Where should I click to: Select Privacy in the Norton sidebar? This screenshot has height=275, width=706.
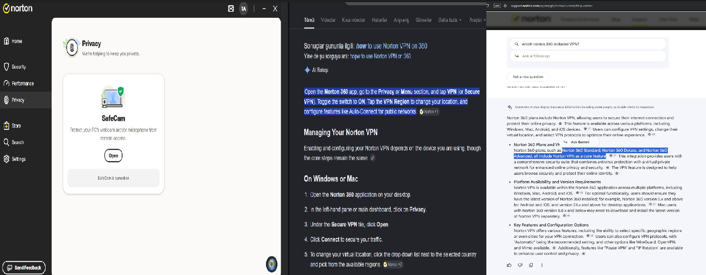click(x=26, y=100)
